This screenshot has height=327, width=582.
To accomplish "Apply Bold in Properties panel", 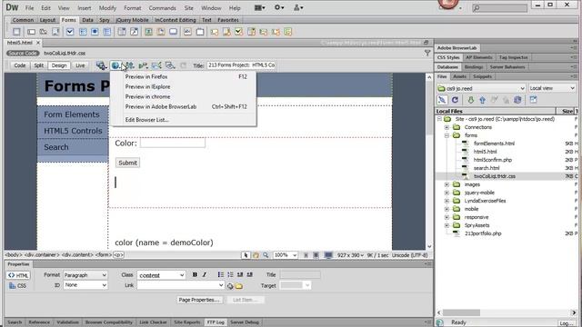I will (195, 274).
